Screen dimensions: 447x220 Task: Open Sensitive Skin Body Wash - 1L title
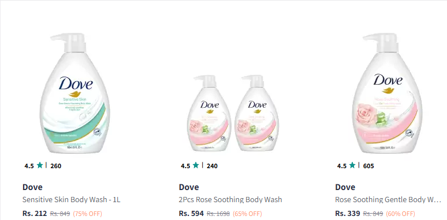click(x=72, y=200)
